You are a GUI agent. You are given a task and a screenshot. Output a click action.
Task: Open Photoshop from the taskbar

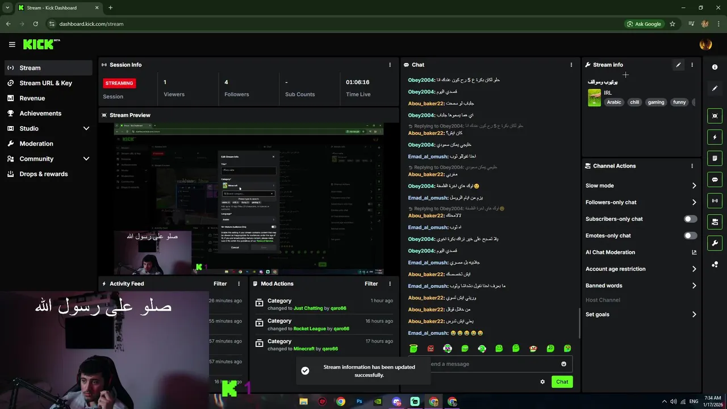tap(359, 402)
